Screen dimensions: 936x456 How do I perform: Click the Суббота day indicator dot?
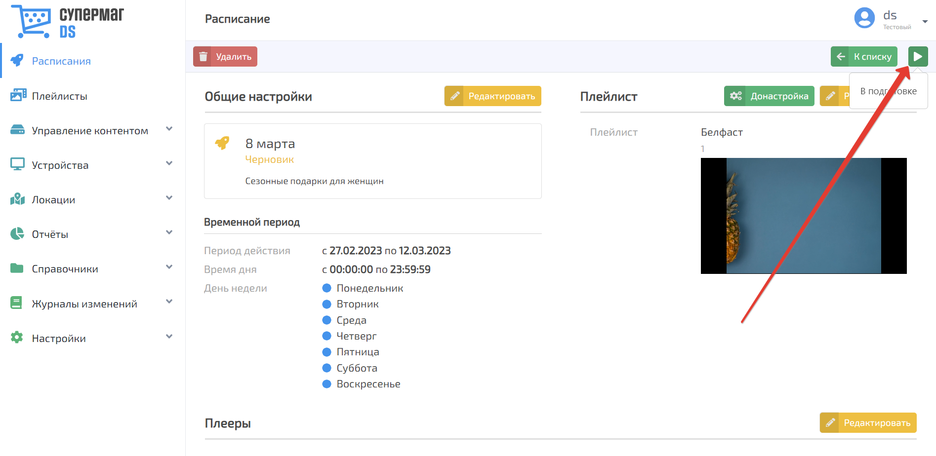(x=326, y=368)
